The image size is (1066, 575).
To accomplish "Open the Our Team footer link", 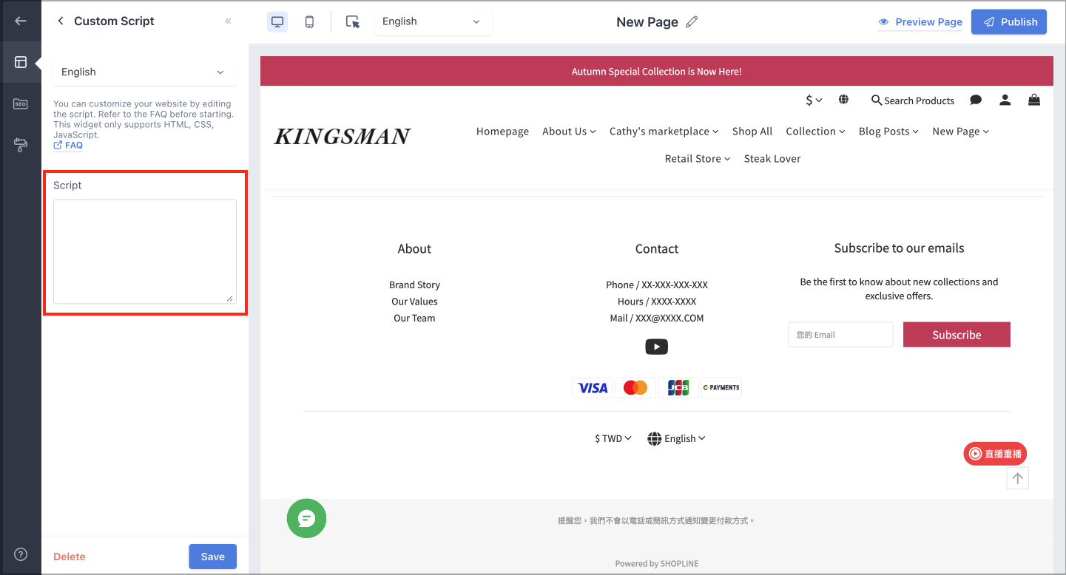I will coord(414,319).
